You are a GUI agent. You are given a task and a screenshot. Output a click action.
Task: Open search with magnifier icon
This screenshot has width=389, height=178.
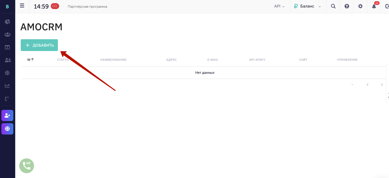[x=333, y=6]
